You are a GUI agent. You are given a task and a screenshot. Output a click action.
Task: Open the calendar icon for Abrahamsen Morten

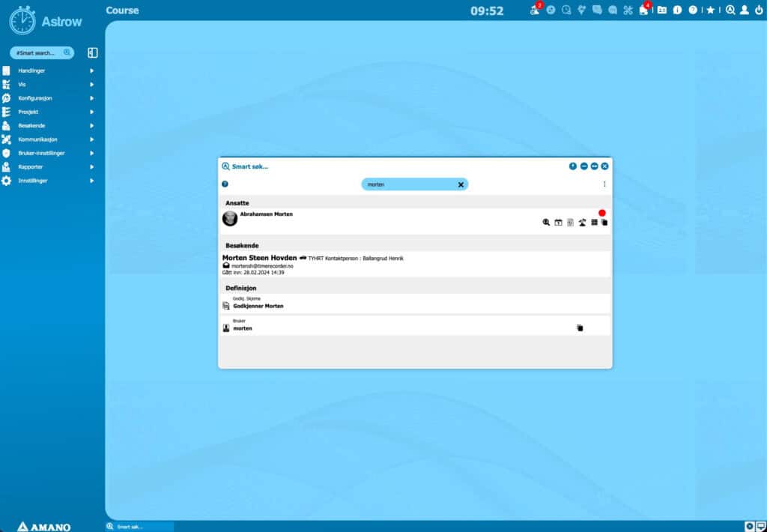point(558,223)
